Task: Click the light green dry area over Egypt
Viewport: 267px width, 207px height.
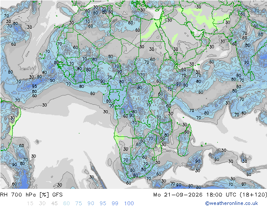Action: click(151, 31)
